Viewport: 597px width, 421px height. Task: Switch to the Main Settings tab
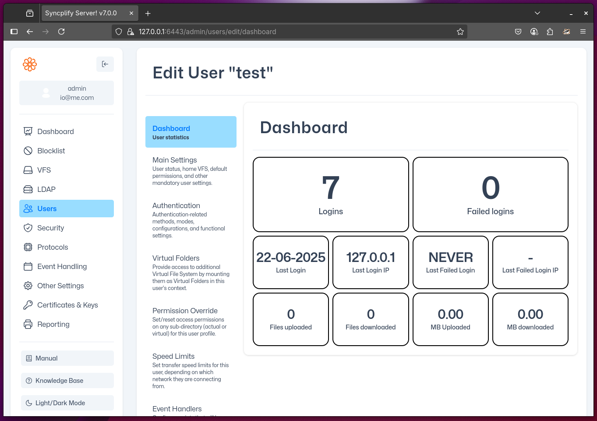(x=174, y=160)
